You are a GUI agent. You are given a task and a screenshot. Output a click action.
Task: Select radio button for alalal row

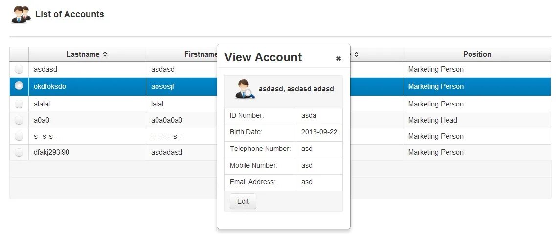[x=19, y=104]
